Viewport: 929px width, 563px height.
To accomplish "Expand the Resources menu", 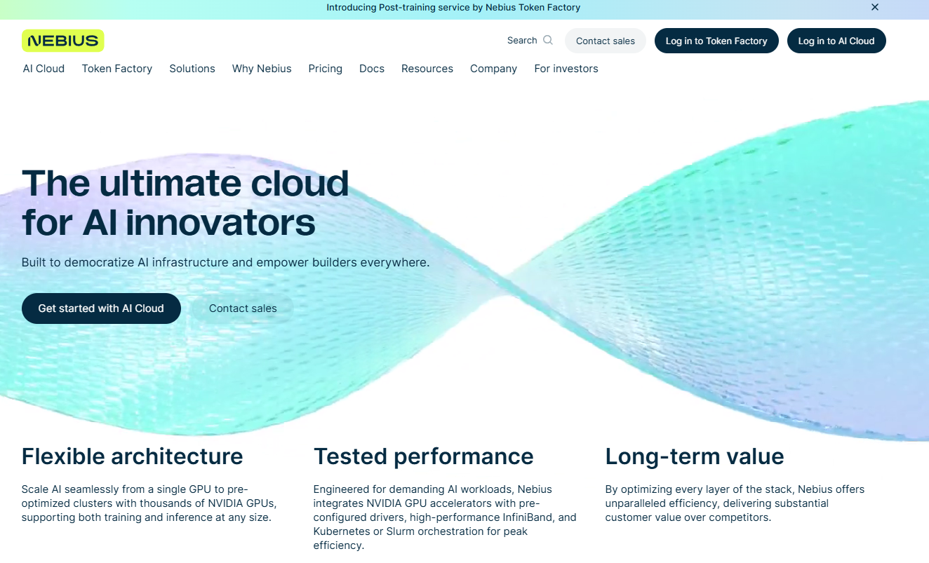I will [x=427, y=69].
